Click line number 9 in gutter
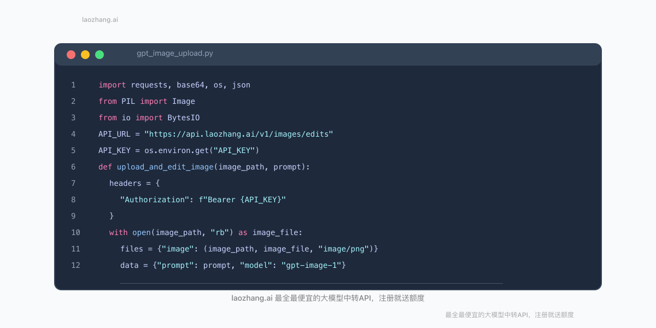This screenshot has width=656, height=328. 73,216
